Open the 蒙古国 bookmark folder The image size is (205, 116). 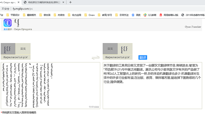[x=45, y=15]
